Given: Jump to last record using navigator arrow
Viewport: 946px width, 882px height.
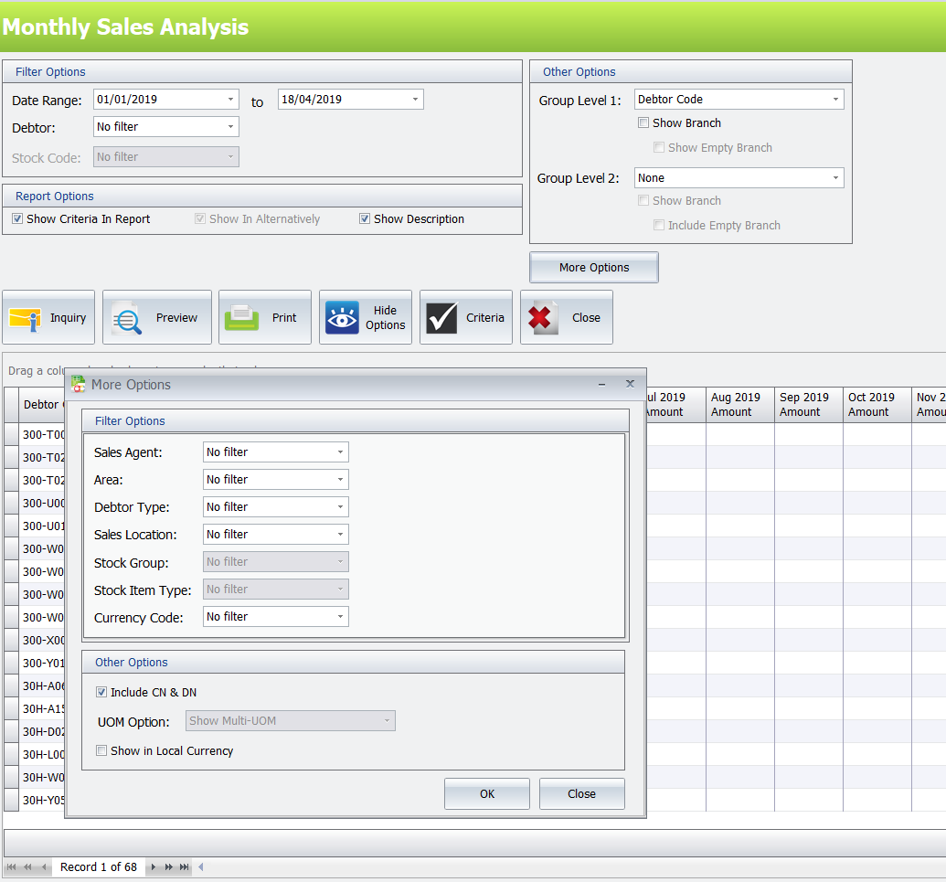Looking at the screenshot, I should point(184,866).
